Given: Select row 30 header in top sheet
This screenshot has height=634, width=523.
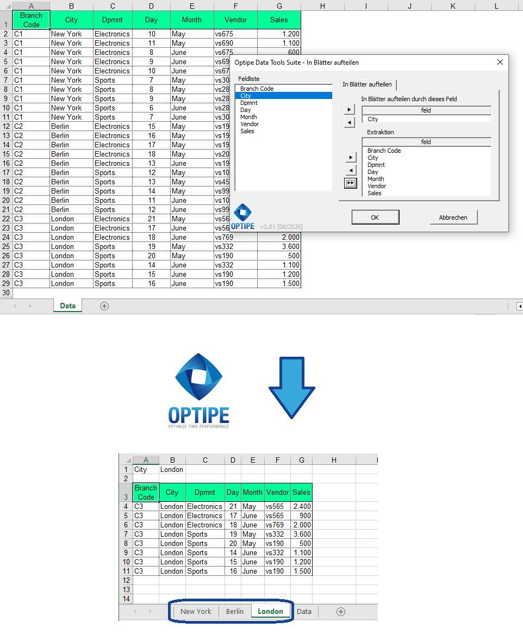Looking at the screenshot, I should 6,293.
